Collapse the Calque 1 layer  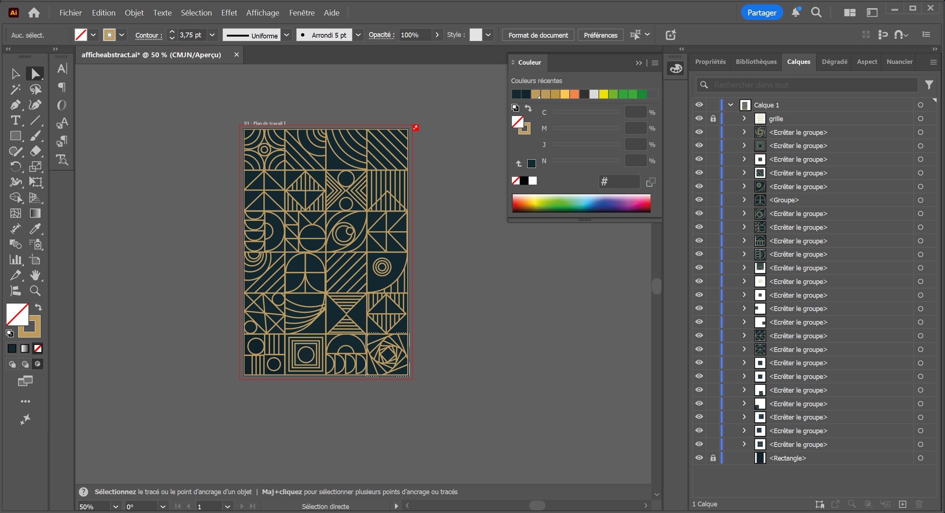pos(730,105)
